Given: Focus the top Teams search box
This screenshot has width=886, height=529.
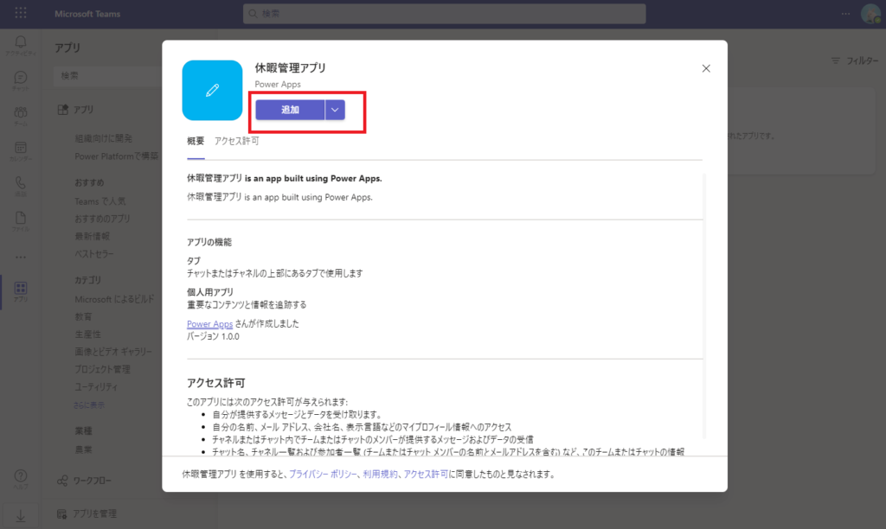Looking at the screenshot, I should point(444,14).
